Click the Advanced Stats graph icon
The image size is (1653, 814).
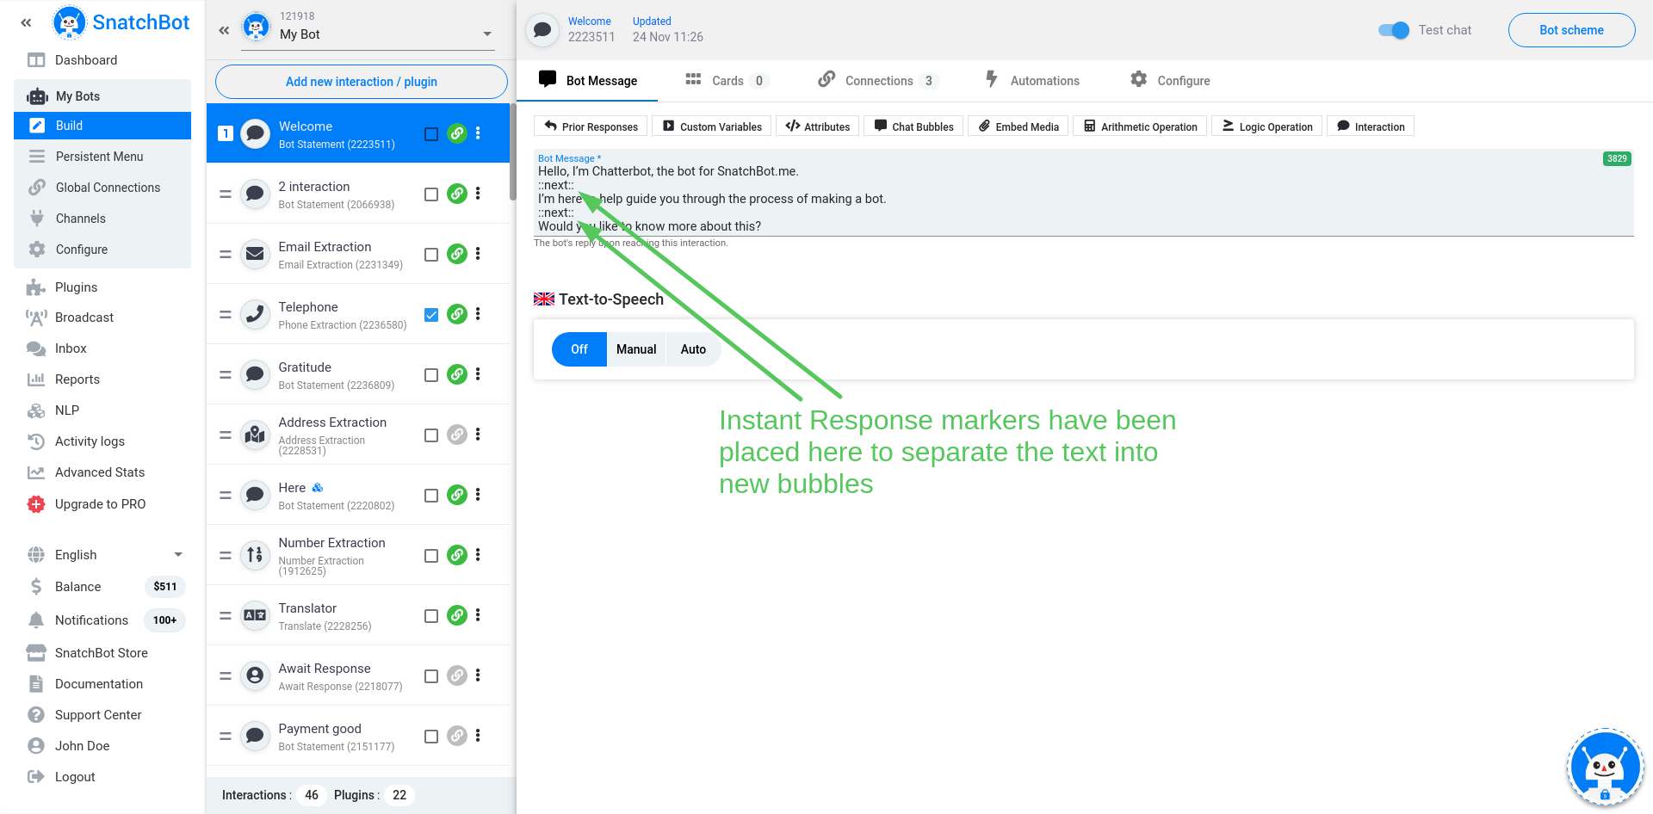pos(36,472)
